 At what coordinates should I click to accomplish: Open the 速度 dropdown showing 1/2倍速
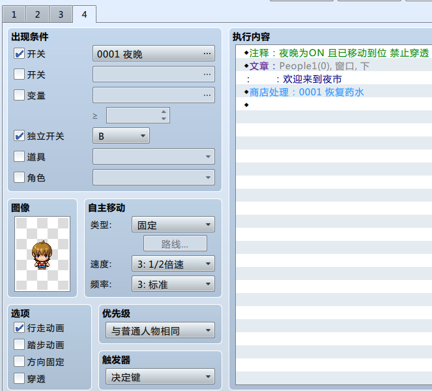pyautogui.click(x=173, y=264)
